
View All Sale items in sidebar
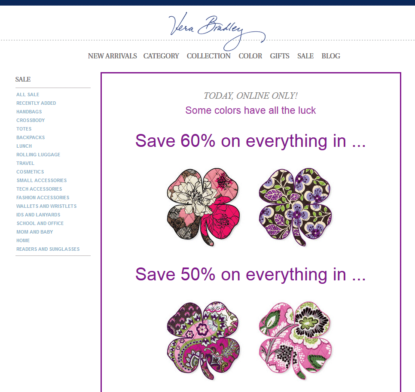28,94
